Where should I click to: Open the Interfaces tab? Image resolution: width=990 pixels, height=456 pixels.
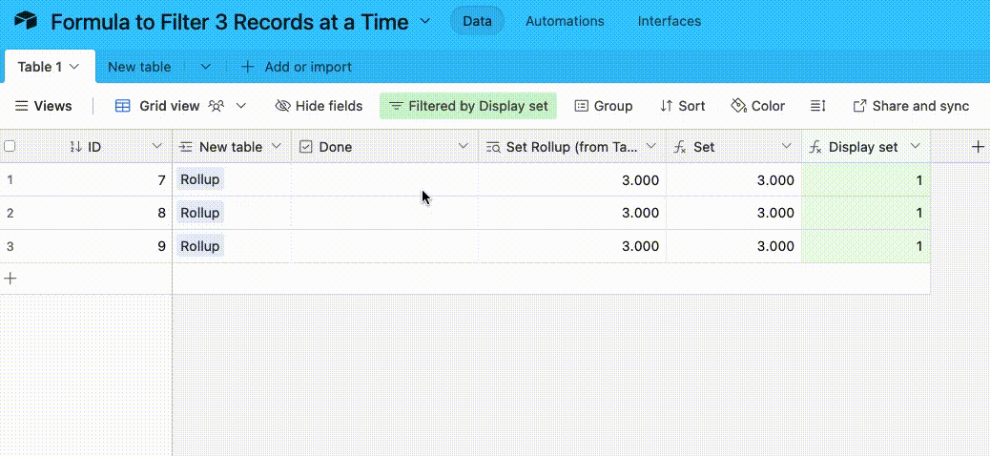pyautogui.click(x=670, y=21)
